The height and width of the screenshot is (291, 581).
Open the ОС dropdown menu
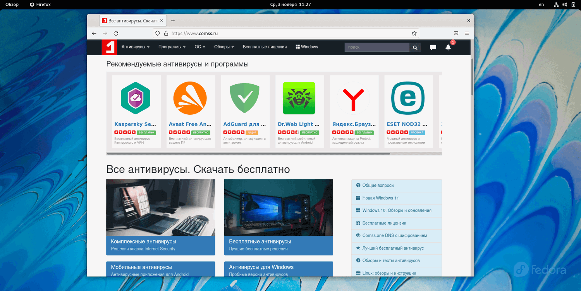tap(200, 47)
